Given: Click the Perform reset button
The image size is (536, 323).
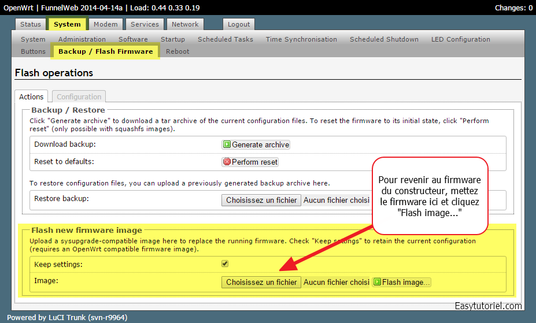Looking at the screenshot, I should click(x=250, y=162).
